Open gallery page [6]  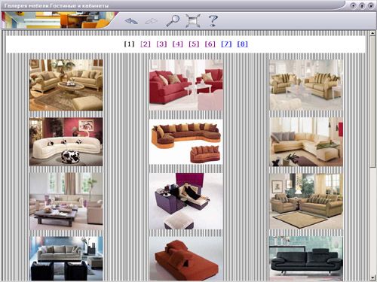pyautogui.click(x=210, y=44)
